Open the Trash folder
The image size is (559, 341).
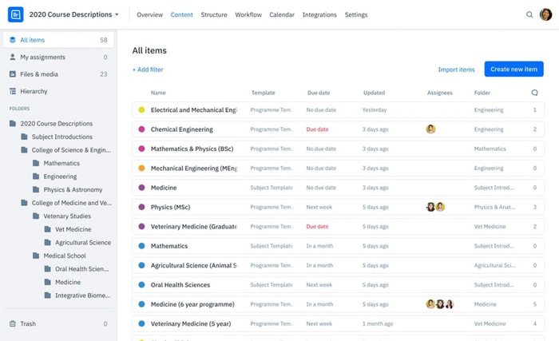tap(28, 323)
